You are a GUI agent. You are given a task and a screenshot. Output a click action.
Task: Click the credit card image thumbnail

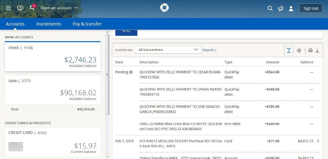(x=16, y=146)
